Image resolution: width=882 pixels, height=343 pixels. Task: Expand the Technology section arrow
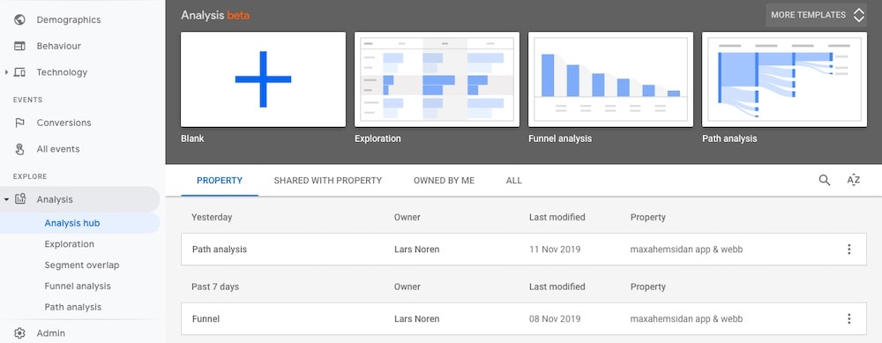(x=6, y=72)
